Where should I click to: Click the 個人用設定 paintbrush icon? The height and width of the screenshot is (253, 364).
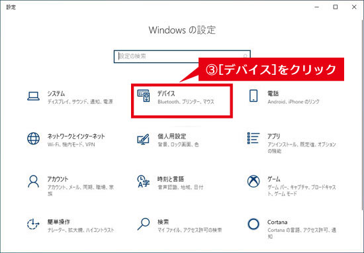coord(144,139)
